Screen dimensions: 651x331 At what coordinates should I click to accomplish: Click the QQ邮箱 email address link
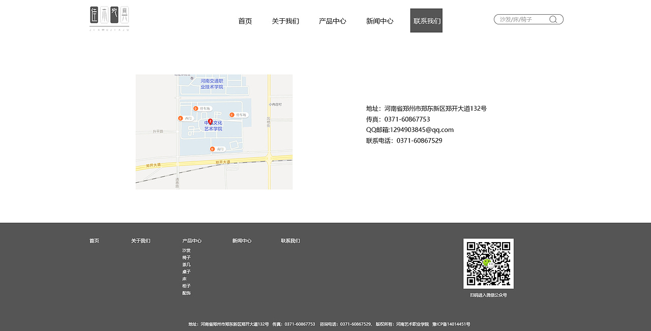pyautogui.click(x=409, y=129)
